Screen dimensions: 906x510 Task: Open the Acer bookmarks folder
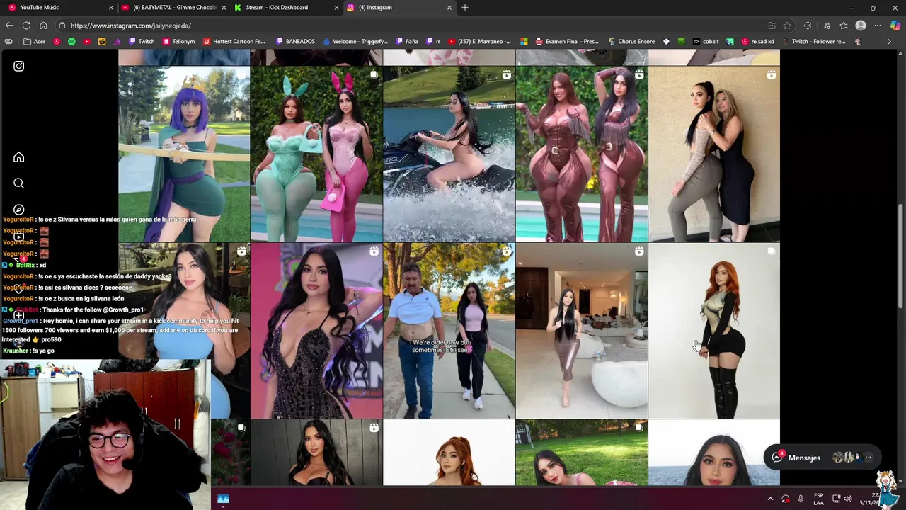(x=34, y=41)
